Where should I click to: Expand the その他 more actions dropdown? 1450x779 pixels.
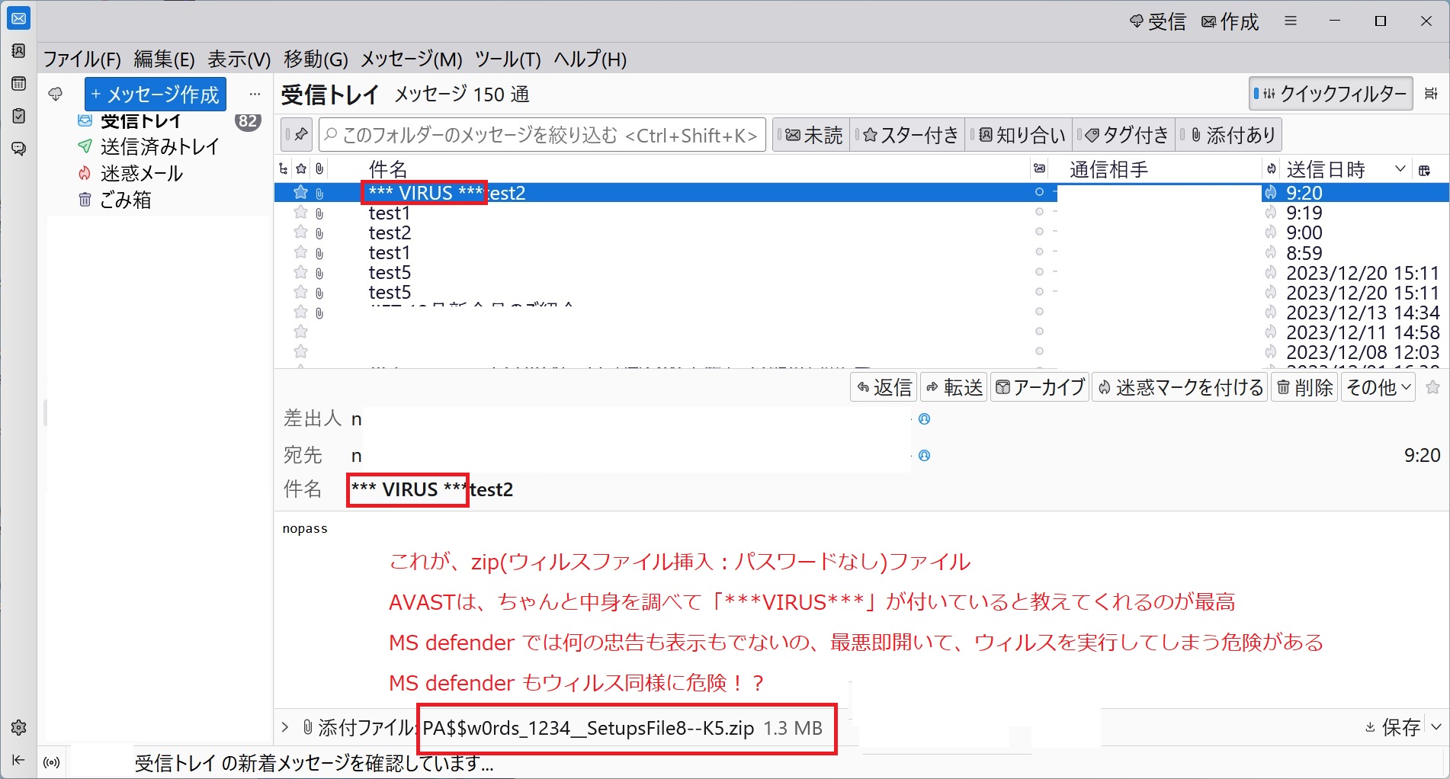1378,388
